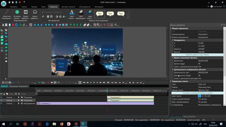The width and height of the screenshot is (226, 127).
Task: Click the wrench tool in Instruments group
Action: coord(43,17)
